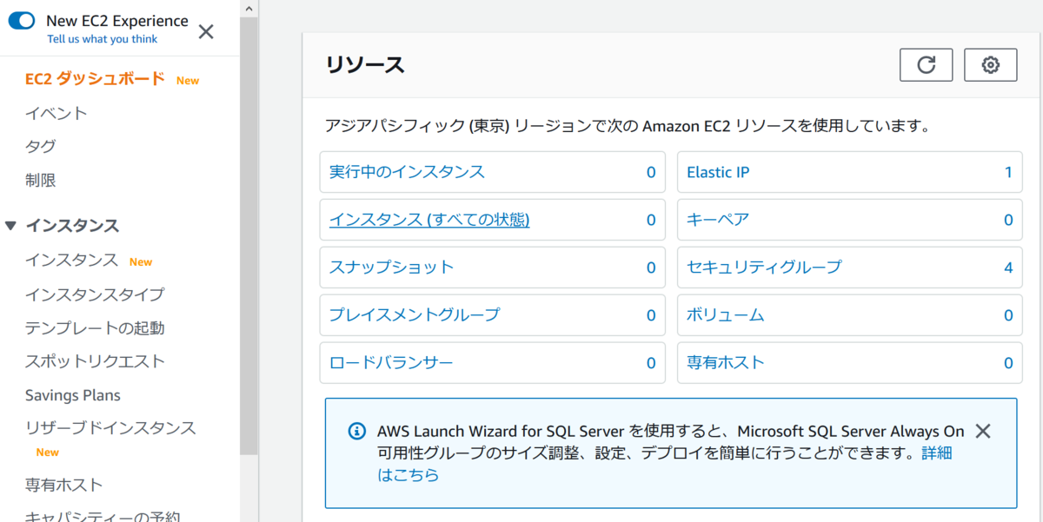Click the セキュリティグループ count 4
1043x522 pixels.
click(x=1008, y=268)
